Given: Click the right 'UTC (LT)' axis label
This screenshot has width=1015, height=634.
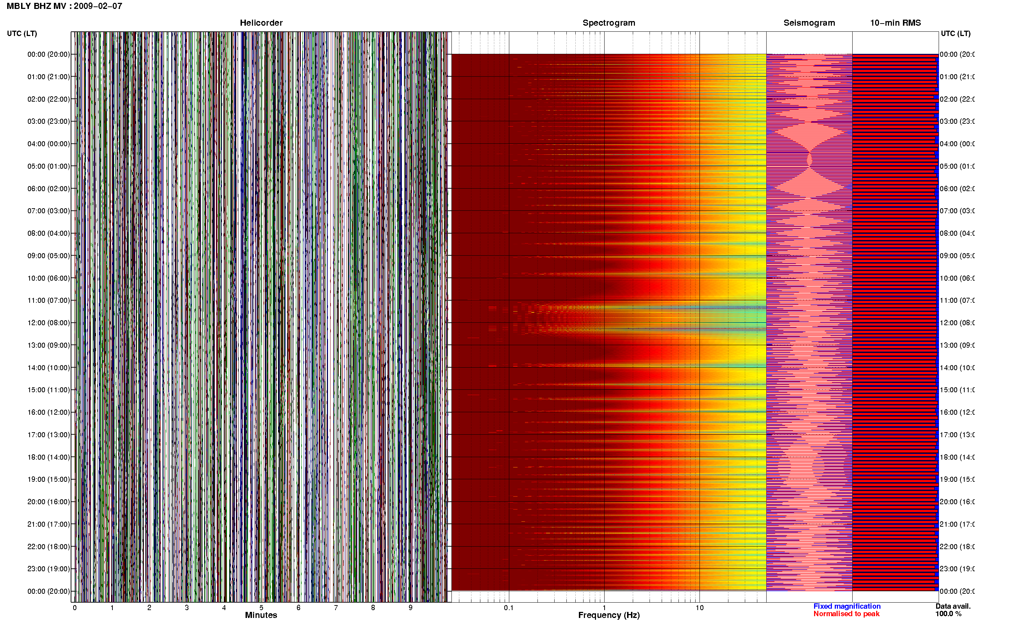Looking at the screenshot, I should click(x=955, y=34).
